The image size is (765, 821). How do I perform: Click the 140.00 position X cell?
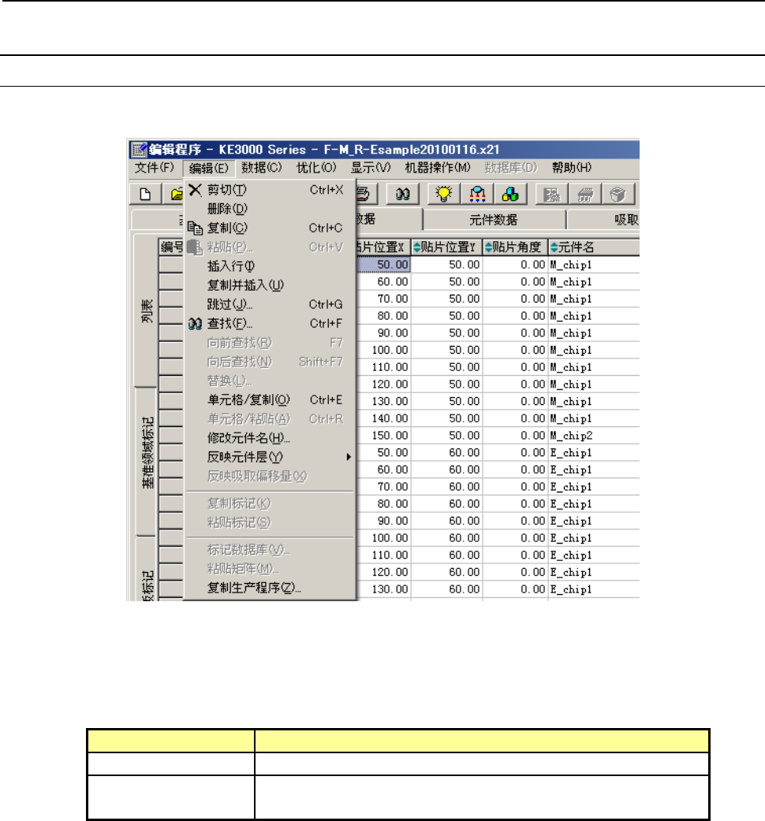[383, 418]
